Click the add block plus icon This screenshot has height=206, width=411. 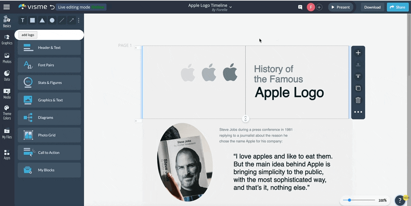click(358, 53)
